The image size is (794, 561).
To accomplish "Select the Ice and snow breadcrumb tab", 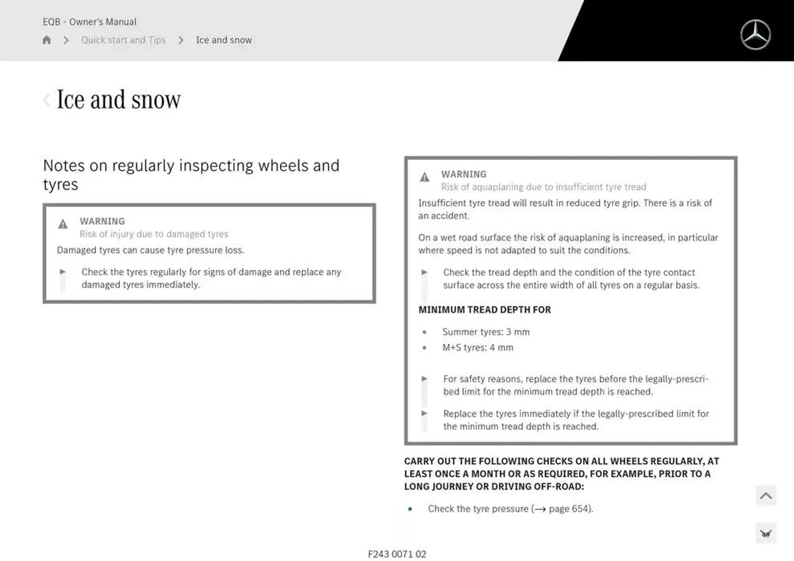I will (x=224, y=40).
